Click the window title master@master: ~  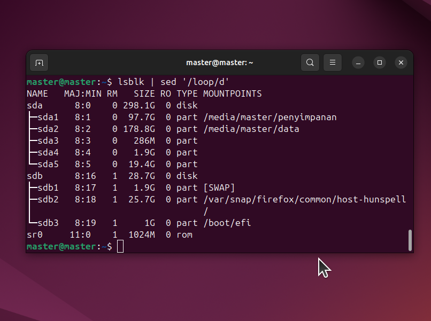[x=220, y=63]
